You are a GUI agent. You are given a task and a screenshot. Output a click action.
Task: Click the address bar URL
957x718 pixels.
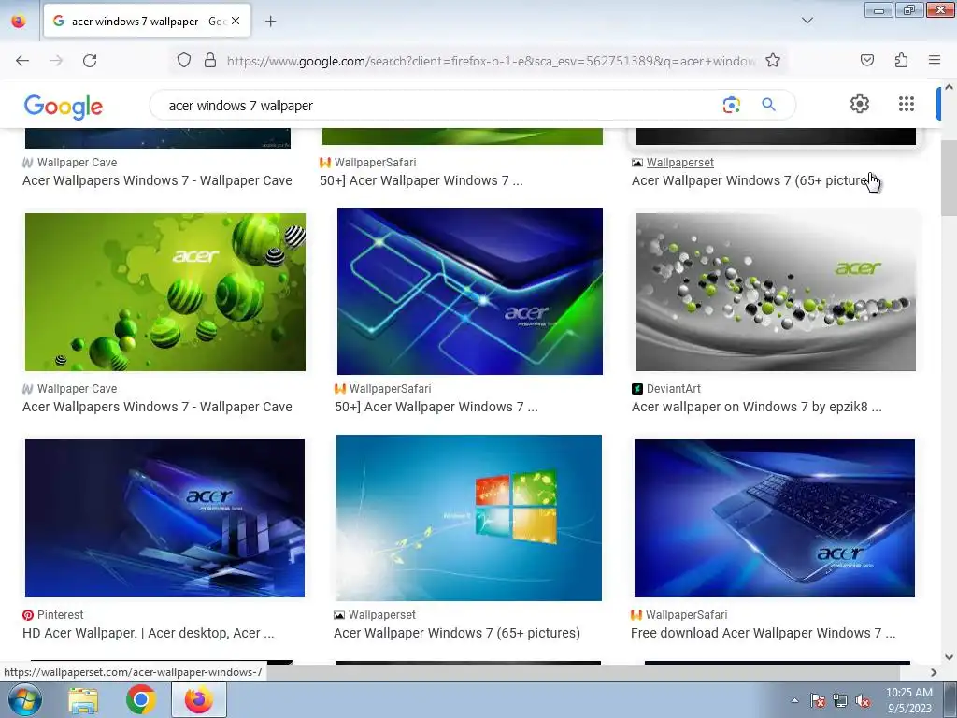tap(492, 61)
